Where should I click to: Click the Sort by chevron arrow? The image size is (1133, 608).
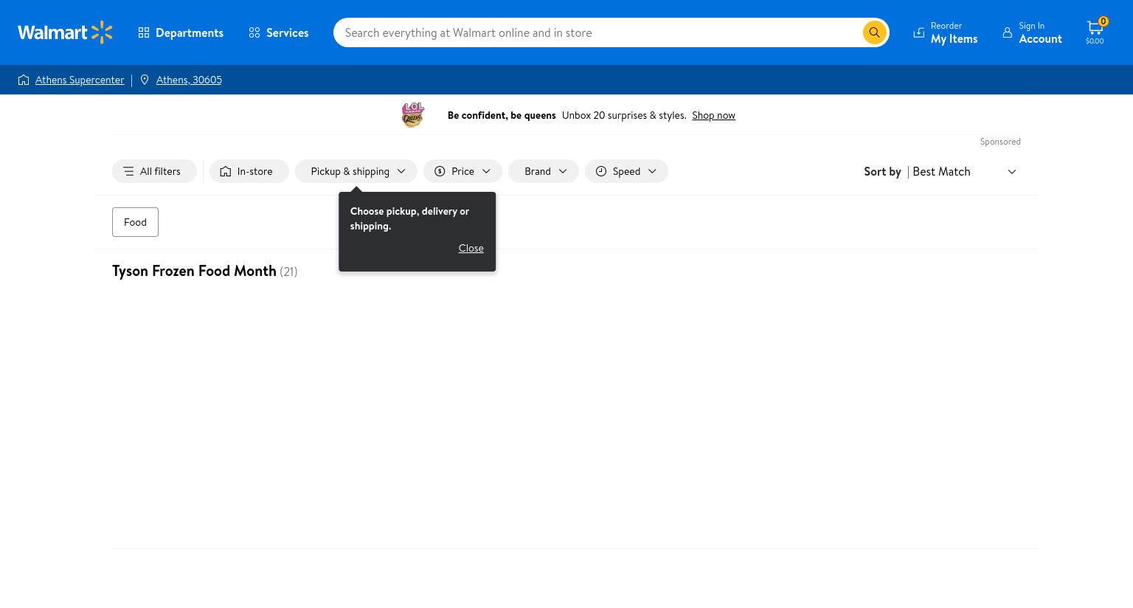tap(1012, 172)
